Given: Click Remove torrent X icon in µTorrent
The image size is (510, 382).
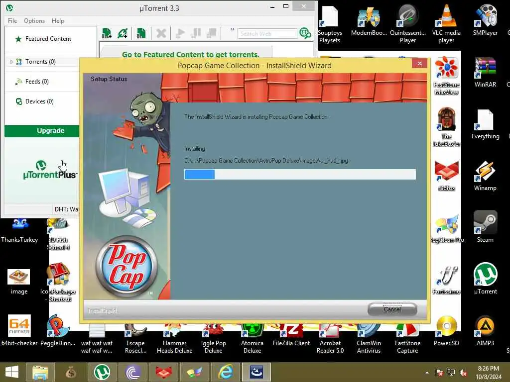Looking at the screenshot, I should [161, 33].
